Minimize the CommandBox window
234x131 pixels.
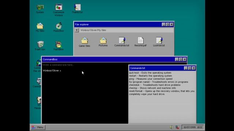click(x=177, y=59)
